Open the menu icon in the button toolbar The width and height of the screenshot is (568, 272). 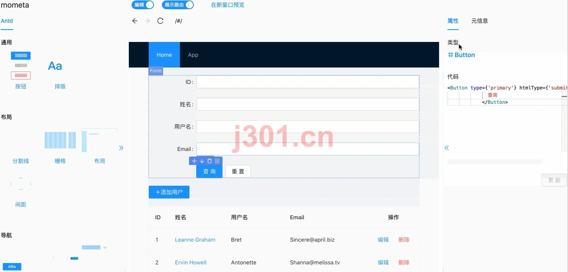[217, 161]
